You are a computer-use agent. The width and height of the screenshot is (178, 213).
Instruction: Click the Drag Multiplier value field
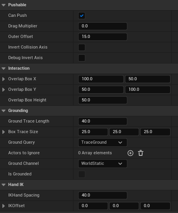[x=103, y=26]
